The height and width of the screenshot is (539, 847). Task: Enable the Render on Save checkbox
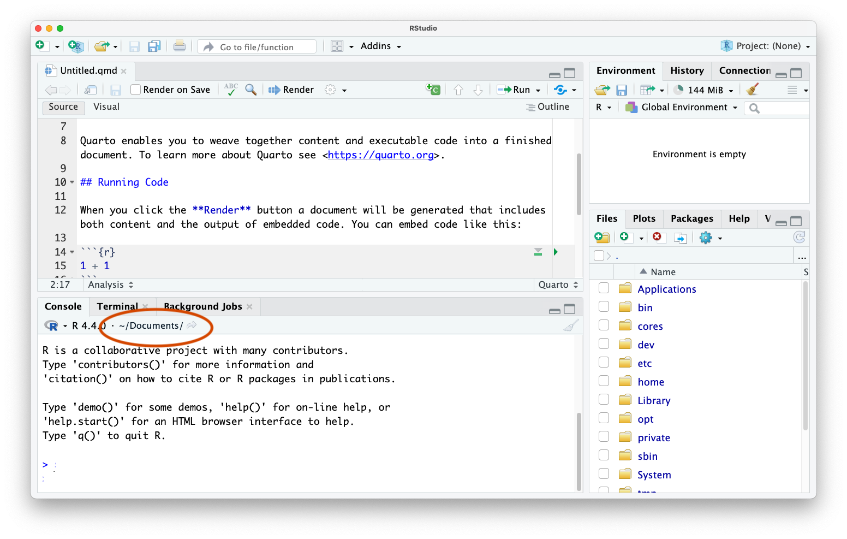tap(136, 90)
